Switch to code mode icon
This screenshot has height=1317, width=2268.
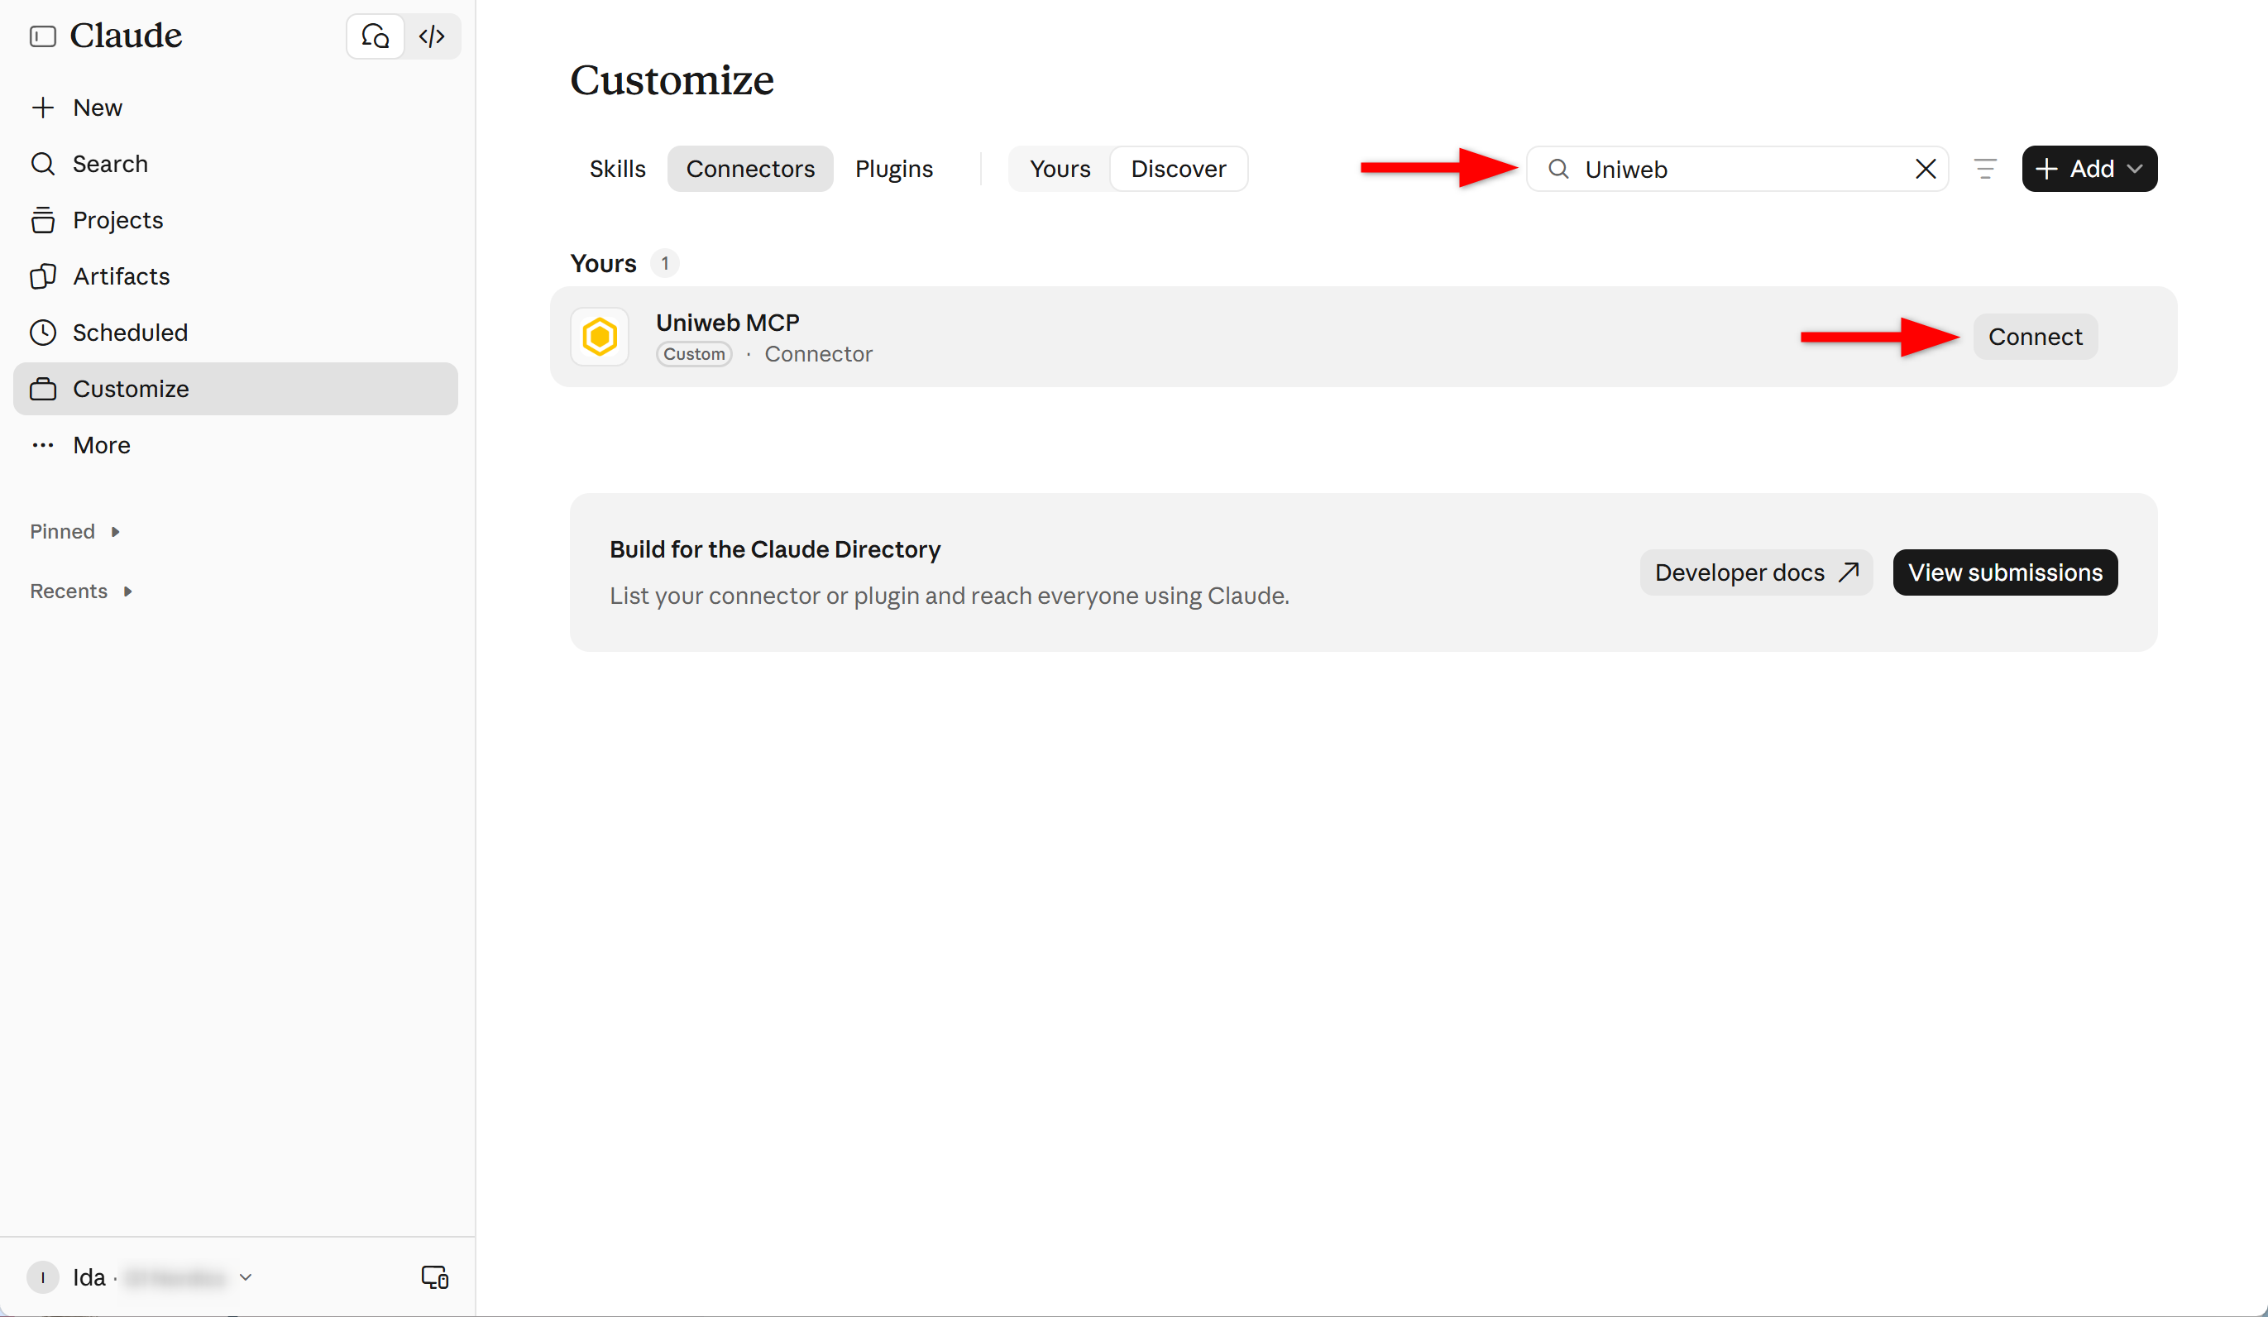coord(432,37)
